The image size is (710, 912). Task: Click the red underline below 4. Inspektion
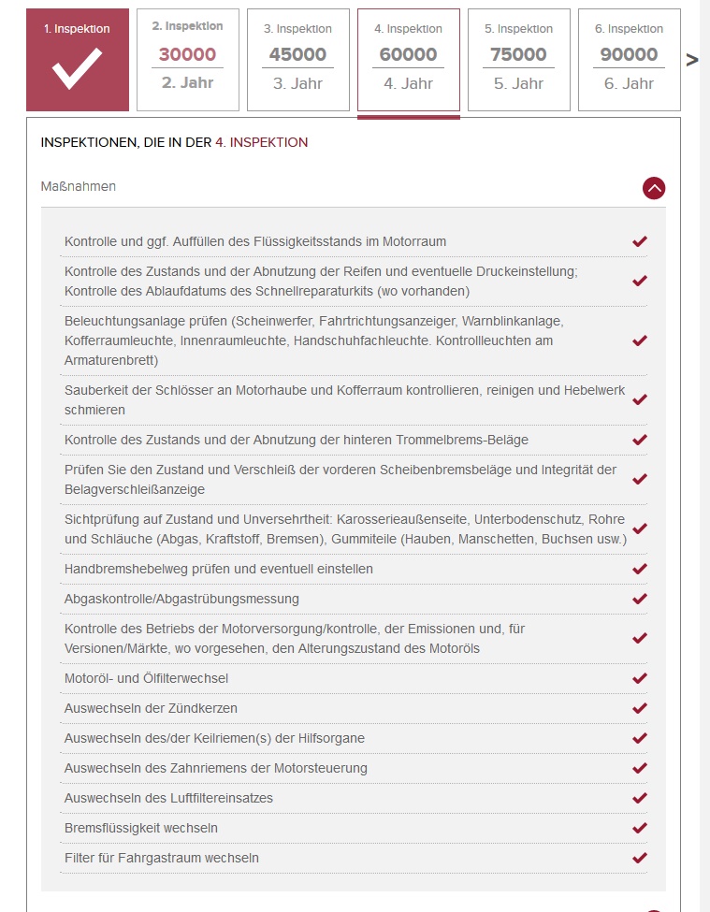(x=409, y=117)
